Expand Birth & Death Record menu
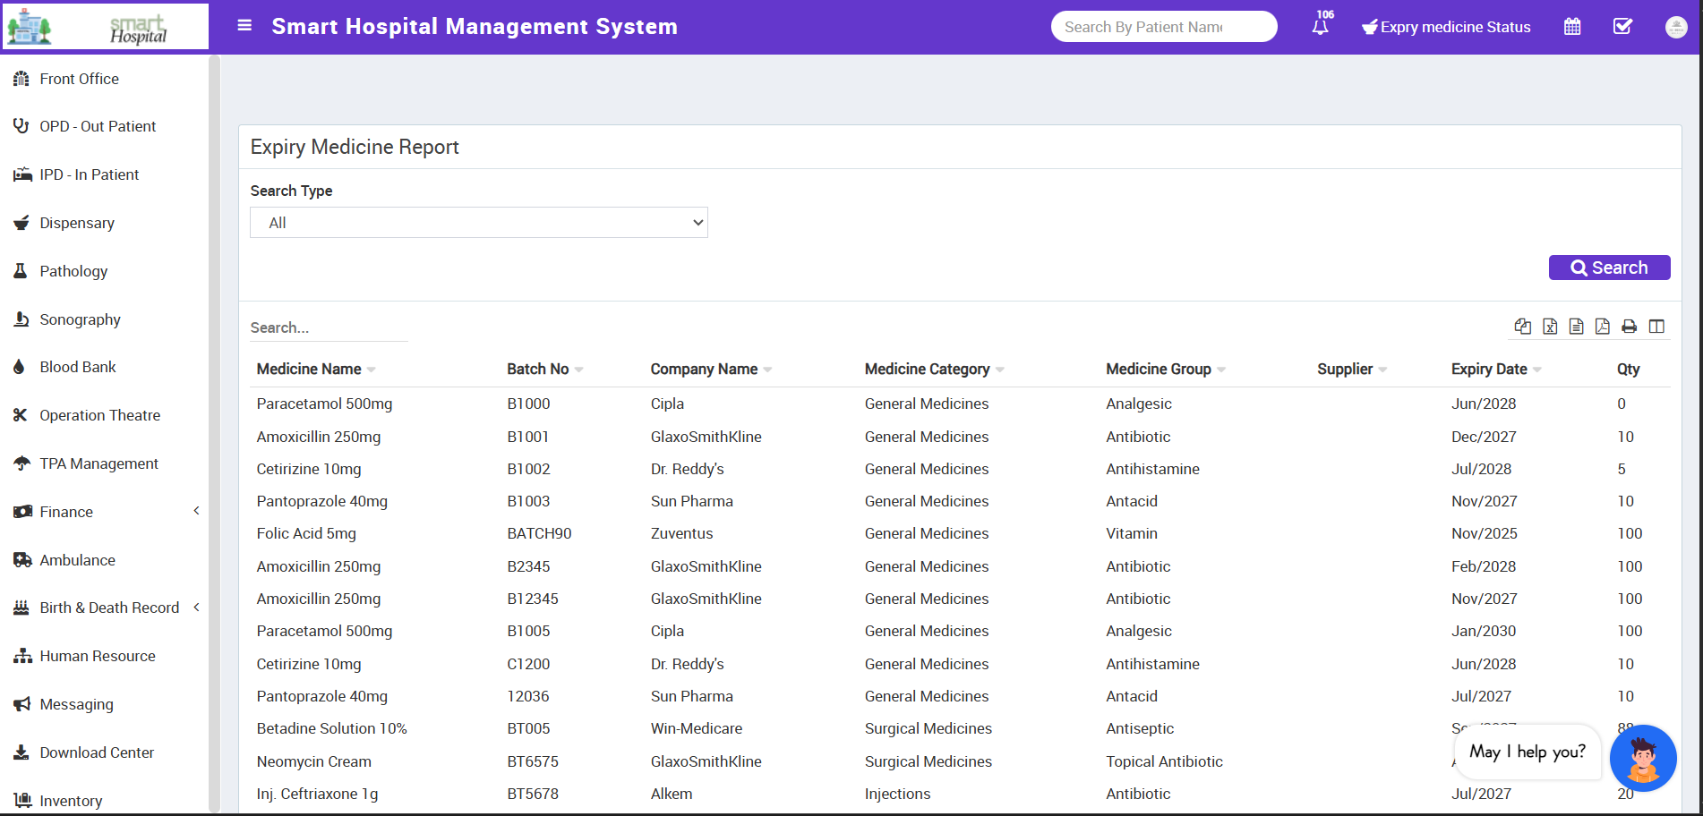The width and height of the screenshot is (1703, 816). coord(107,608)
